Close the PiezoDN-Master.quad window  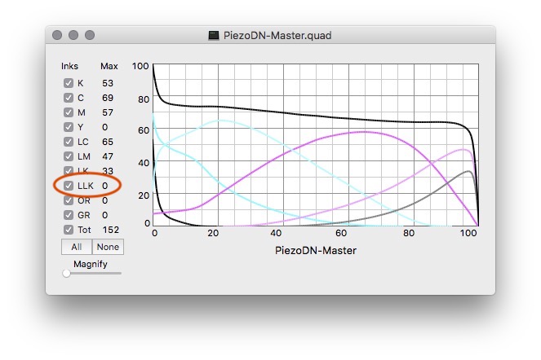click(57, 35)
